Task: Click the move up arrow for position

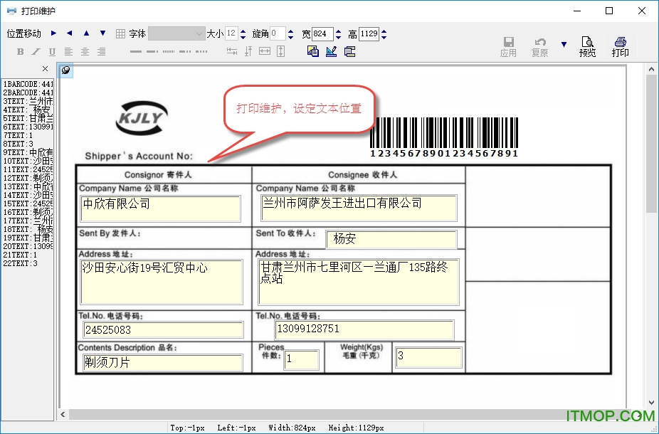Action: coord(86,33)
